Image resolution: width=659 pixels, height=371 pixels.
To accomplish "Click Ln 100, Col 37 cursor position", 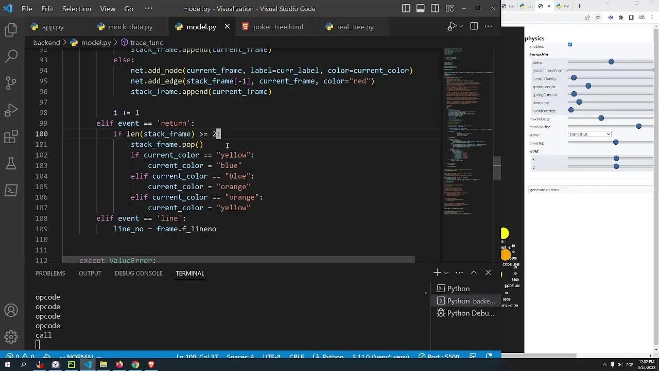I will [x=197, y=356].
